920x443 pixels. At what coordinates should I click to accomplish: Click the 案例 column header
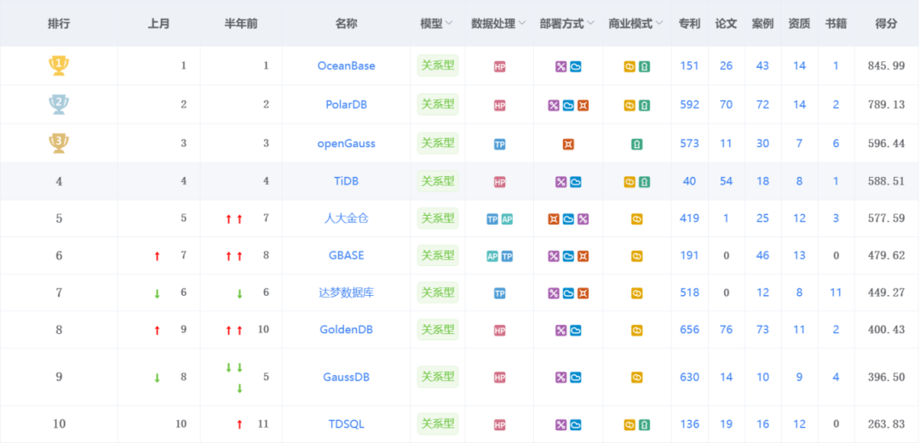pyautogui.click(x=762, y=24)
